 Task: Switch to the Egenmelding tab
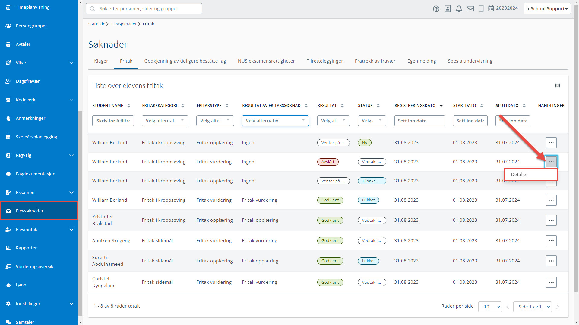422,61
